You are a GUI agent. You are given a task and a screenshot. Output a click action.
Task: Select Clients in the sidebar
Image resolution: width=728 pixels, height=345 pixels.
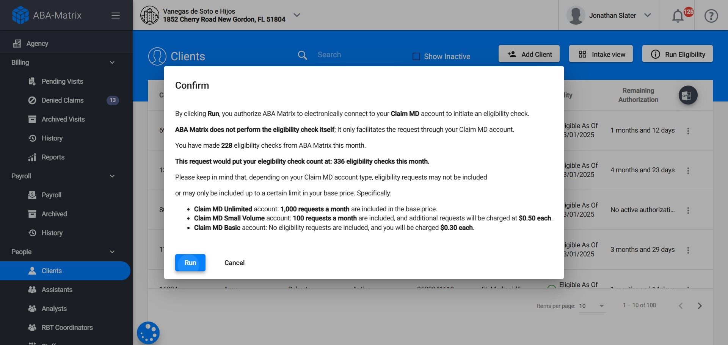pos(65,271)
